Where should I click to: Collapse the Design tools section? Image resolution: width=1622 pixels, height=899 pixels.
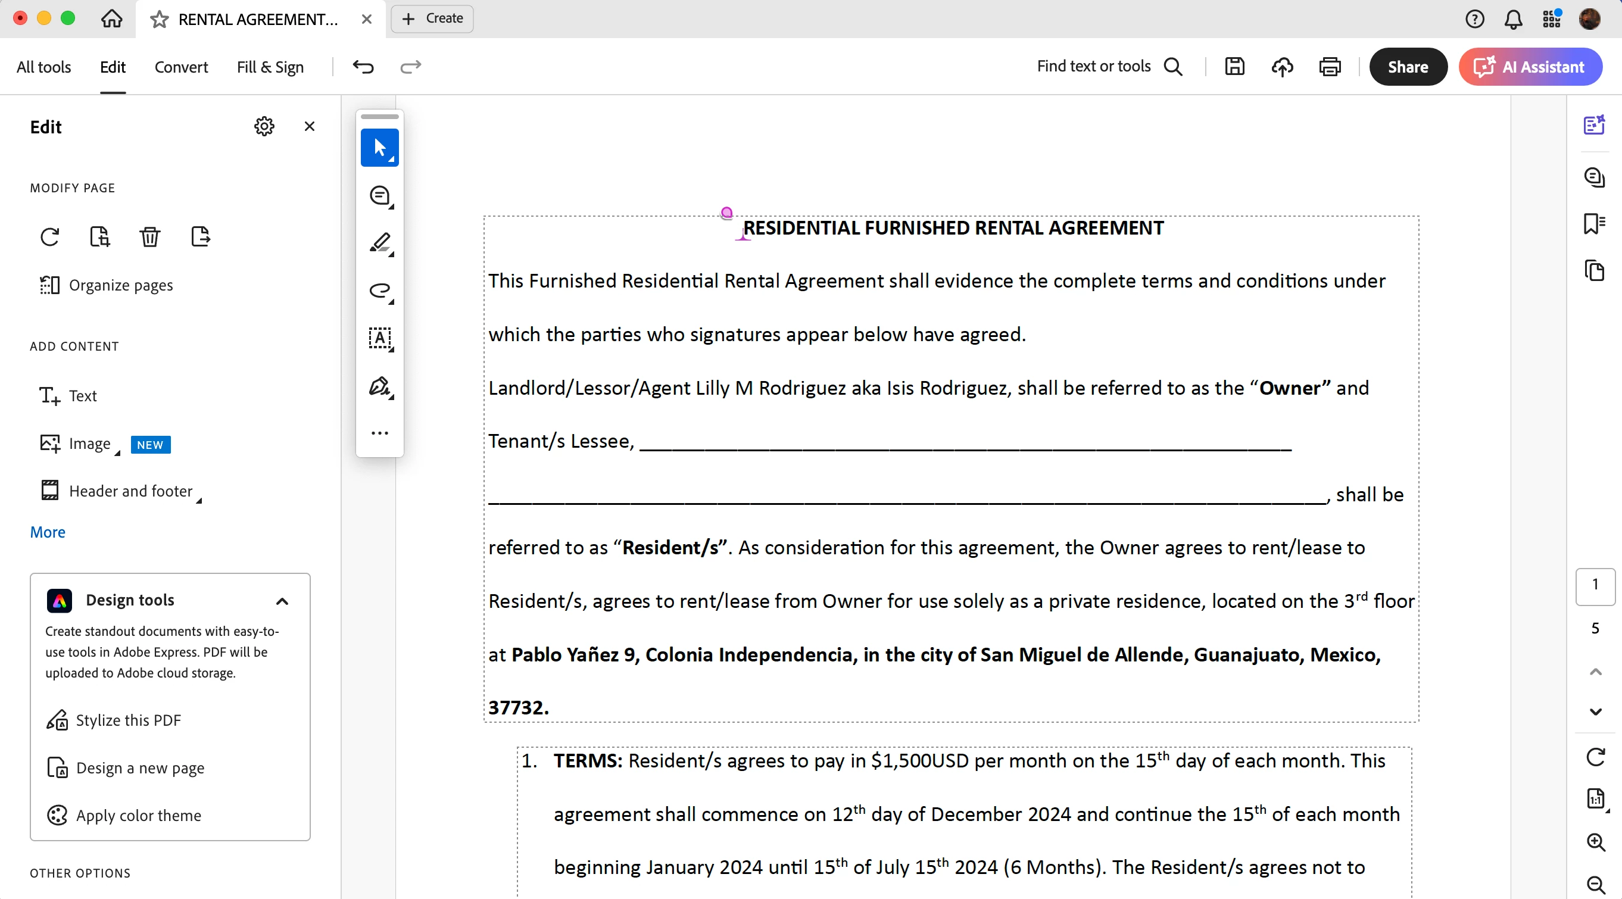coord(282,601)
